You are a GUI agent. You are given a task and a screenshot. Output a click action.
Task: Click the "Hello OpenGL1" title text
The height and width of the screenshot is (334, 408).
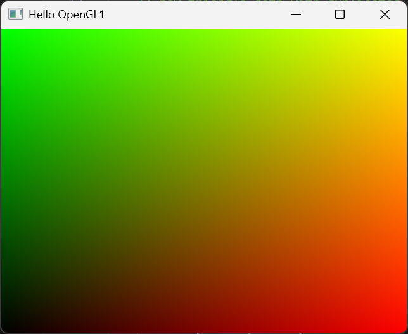click(67, 14)
